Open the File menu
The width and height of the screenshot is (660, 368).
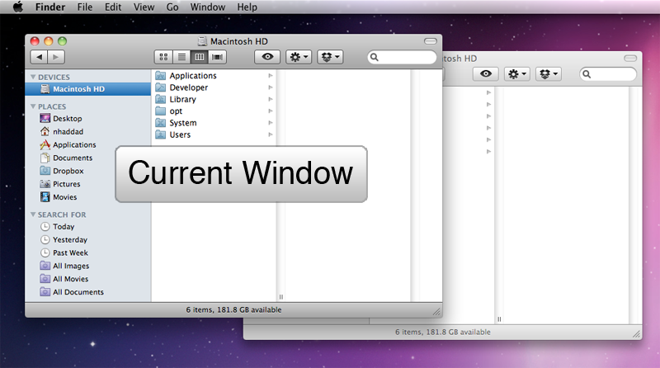[x=85, y=7]
